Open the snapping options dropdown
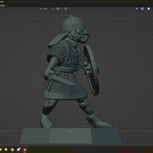Image resolution: width=153 pixels, height=153 pixels. (61, 9)
